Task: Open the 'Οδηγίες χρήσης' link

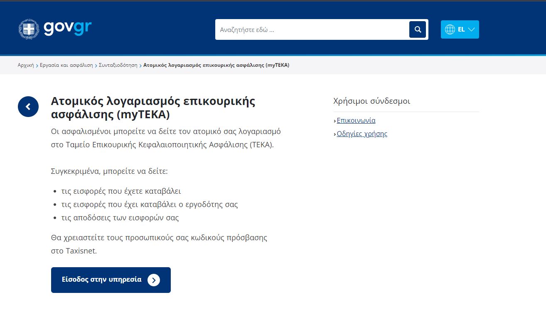Action: pyautogui.click(x=362, y=134)
